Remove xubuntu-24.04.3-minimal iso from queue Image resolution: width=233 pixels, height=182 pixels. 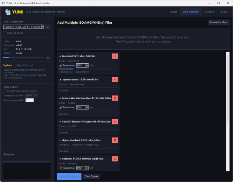[115, 159]
